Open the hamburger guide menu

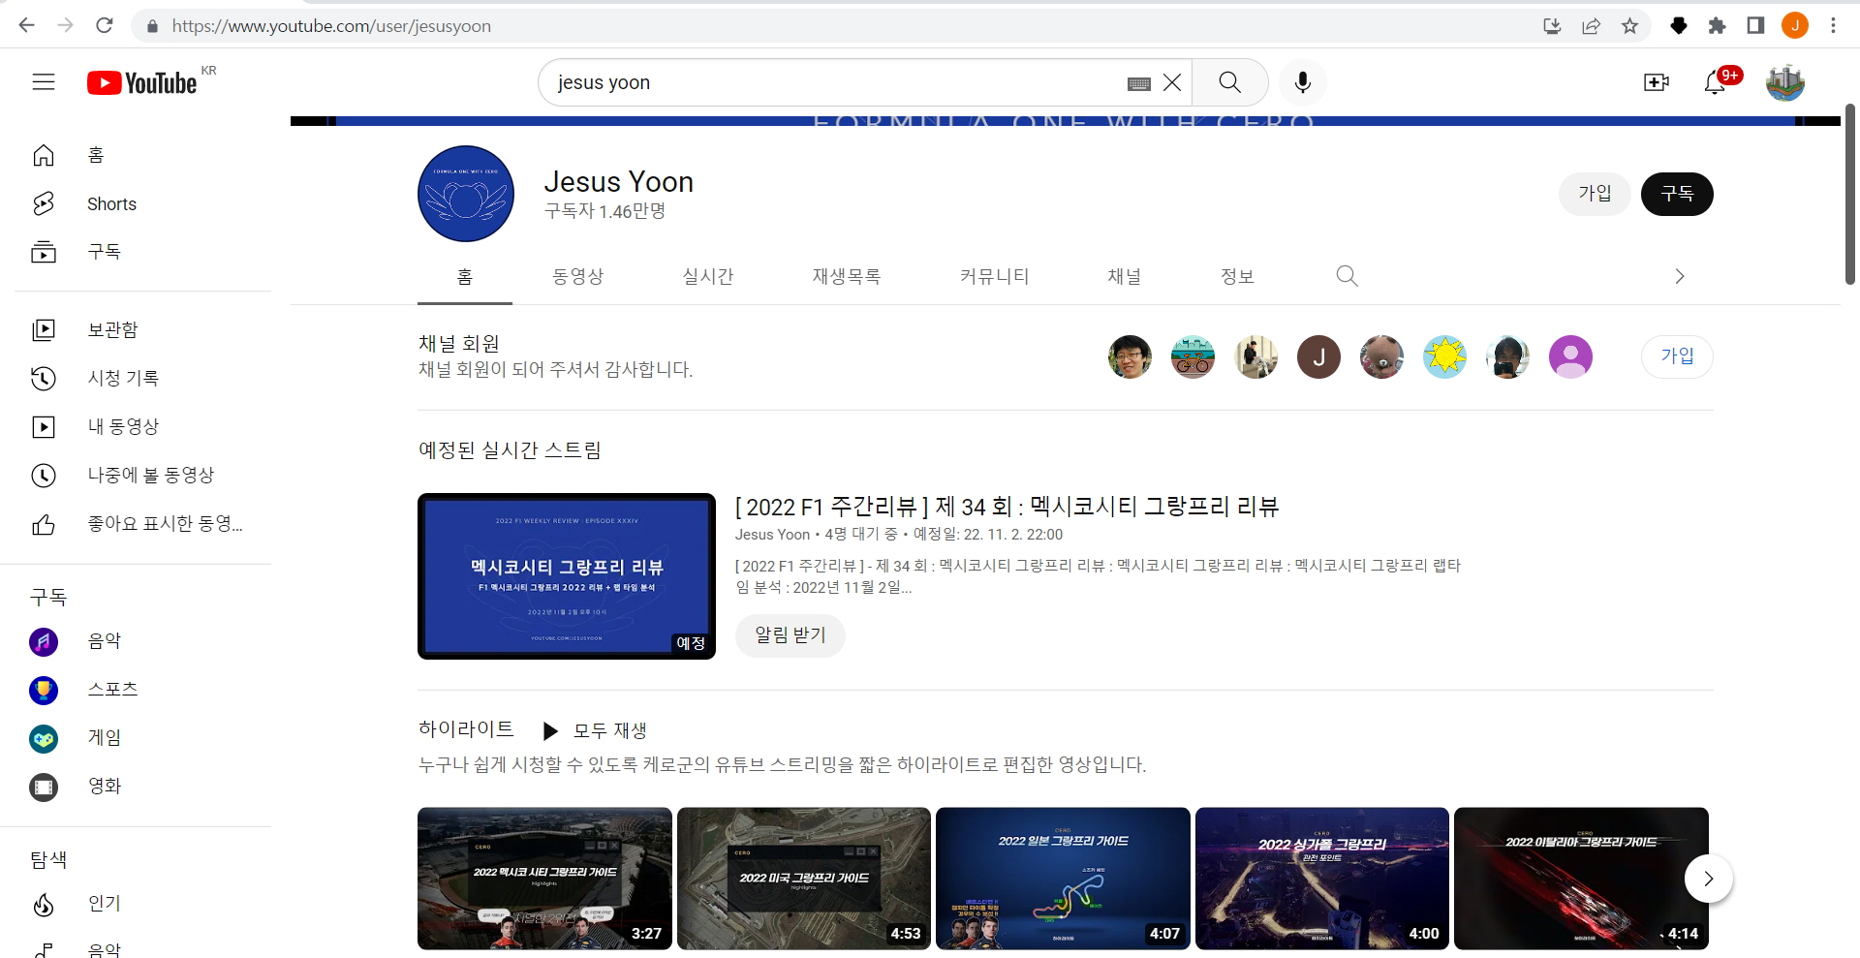tap(44, 82)
